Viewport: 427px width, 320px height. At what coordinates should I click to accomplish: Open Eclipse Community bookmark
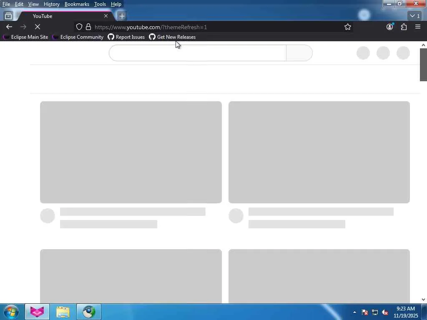click(x=78, y=37)
